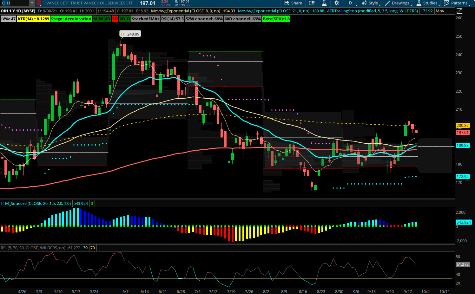Click the cyan 172.92 trailing stop bubble
The image size is (475, 294).
pyautogui.click(x=462, y=177)
